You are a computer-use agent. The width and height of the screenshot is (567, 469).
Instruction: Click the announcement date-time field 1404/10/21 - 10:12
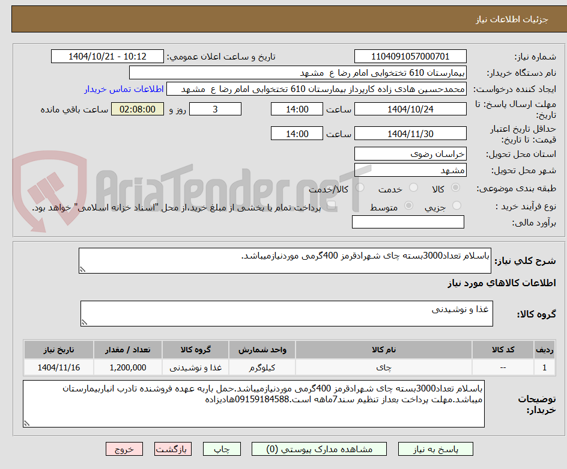pos(108,57)
